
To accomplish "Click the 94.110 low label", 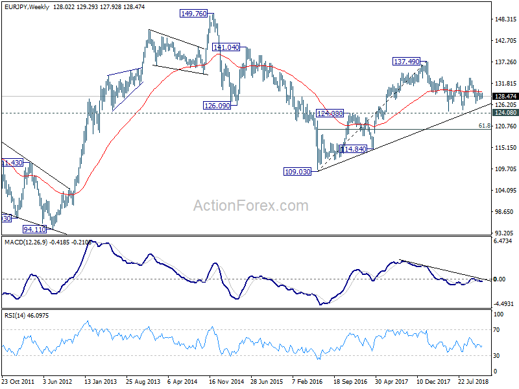I will point(34,230).
